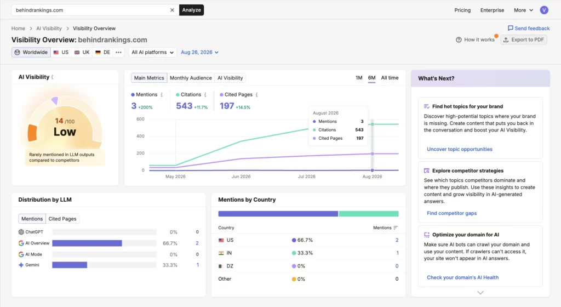
Task: Click the ChatGPT logo icon
Action: 21,232
